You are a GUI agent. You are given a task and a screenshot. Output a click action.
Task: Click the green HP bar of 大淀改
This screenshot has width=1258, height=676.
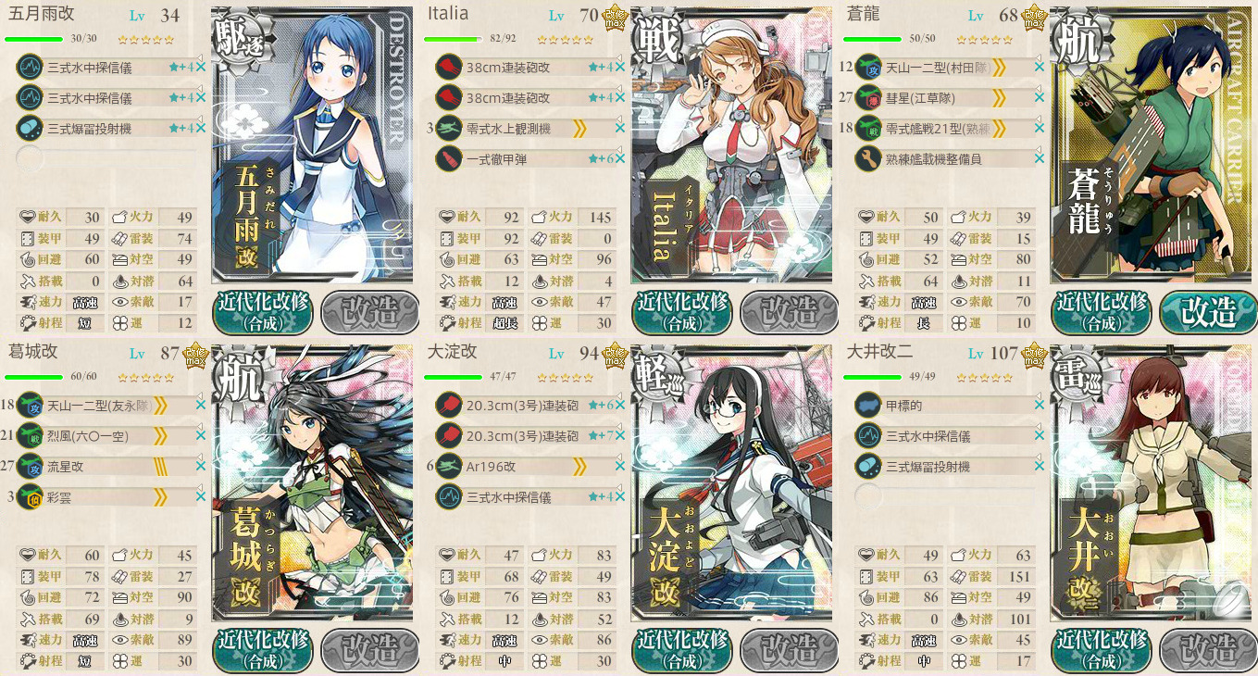coord(453,377)
